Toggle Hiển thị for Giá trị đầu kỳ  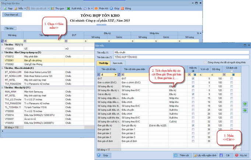pyautogui.click(x=193, y=94)
